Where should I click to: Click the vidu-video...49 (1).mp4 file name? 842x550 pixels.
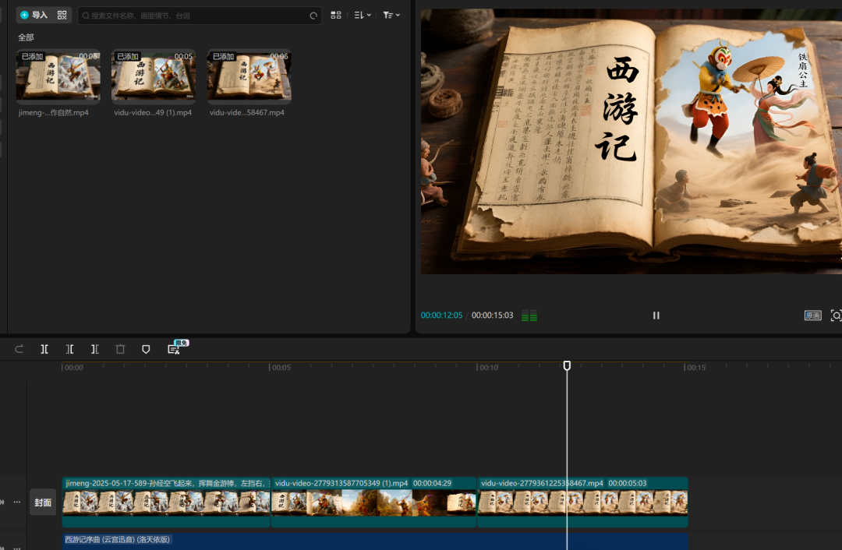(153, 113)
